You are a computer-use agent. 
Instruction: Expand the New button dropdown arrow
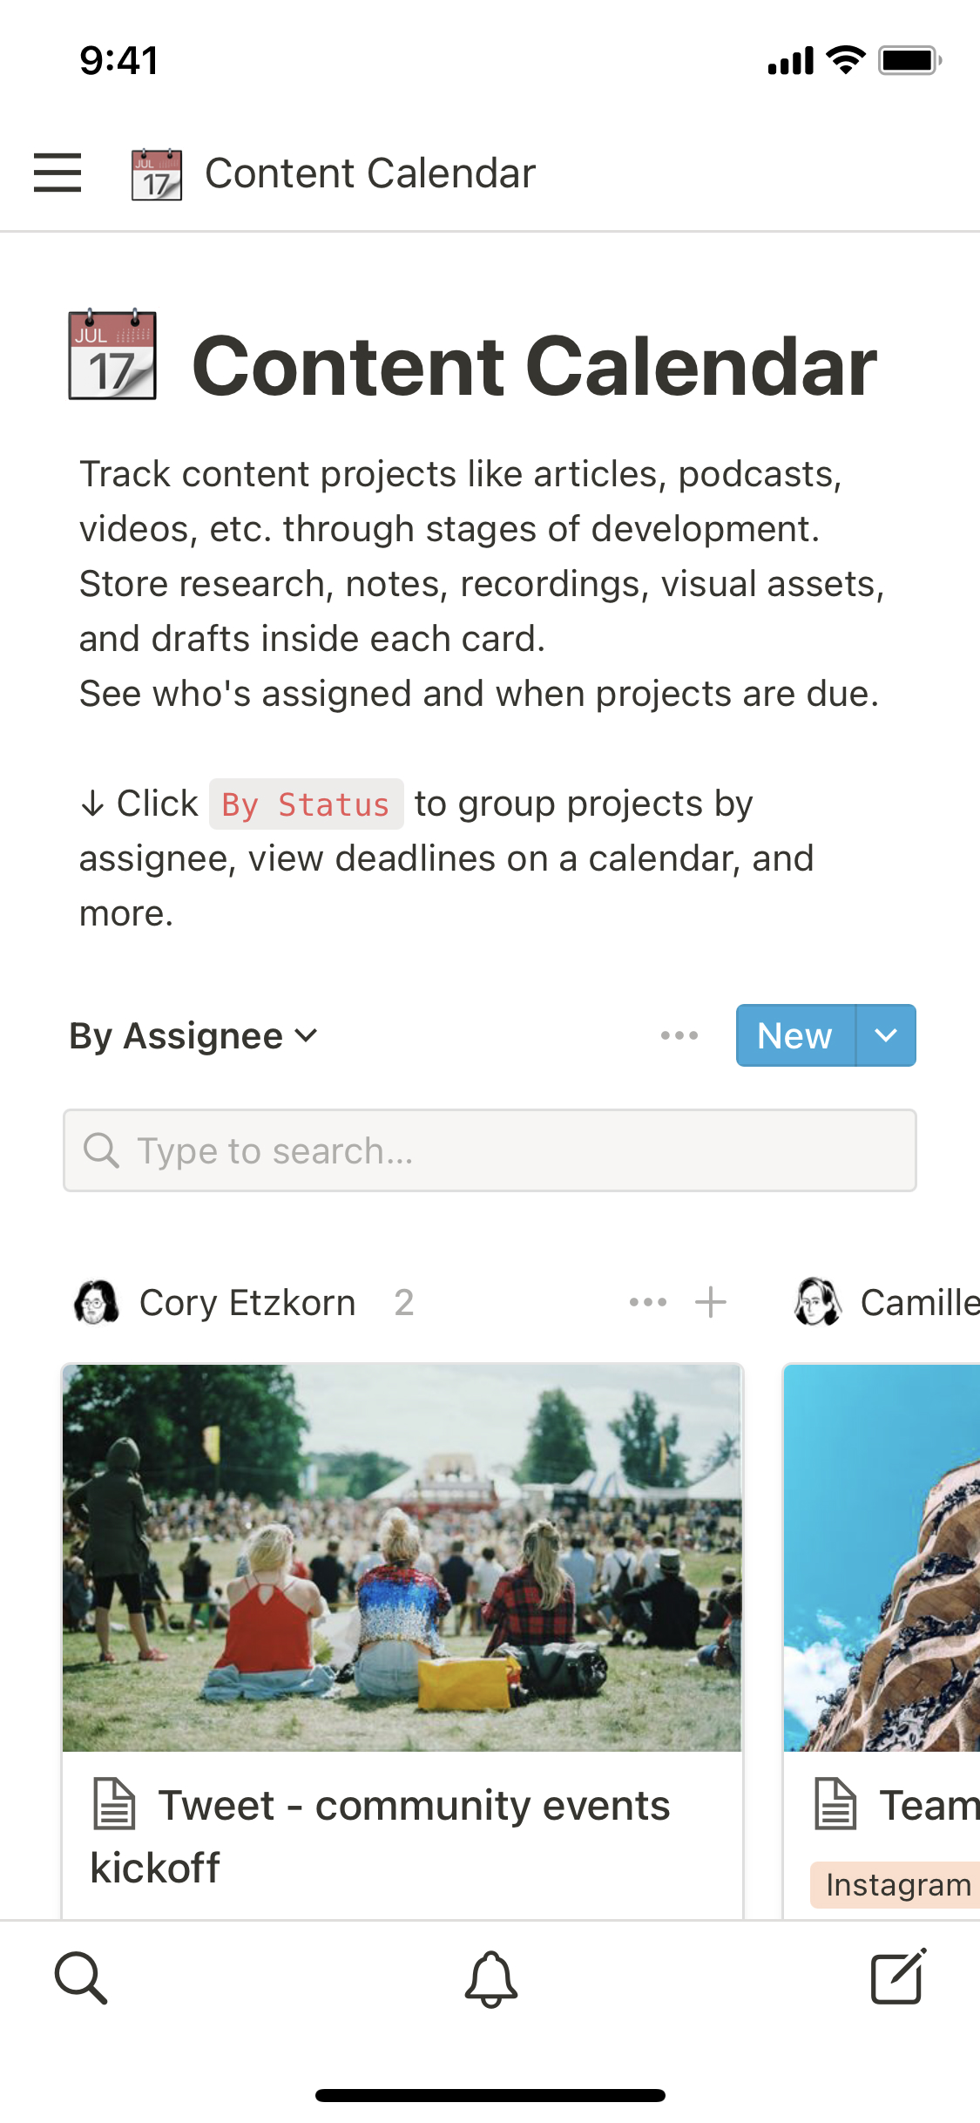tap(886, 1035)
